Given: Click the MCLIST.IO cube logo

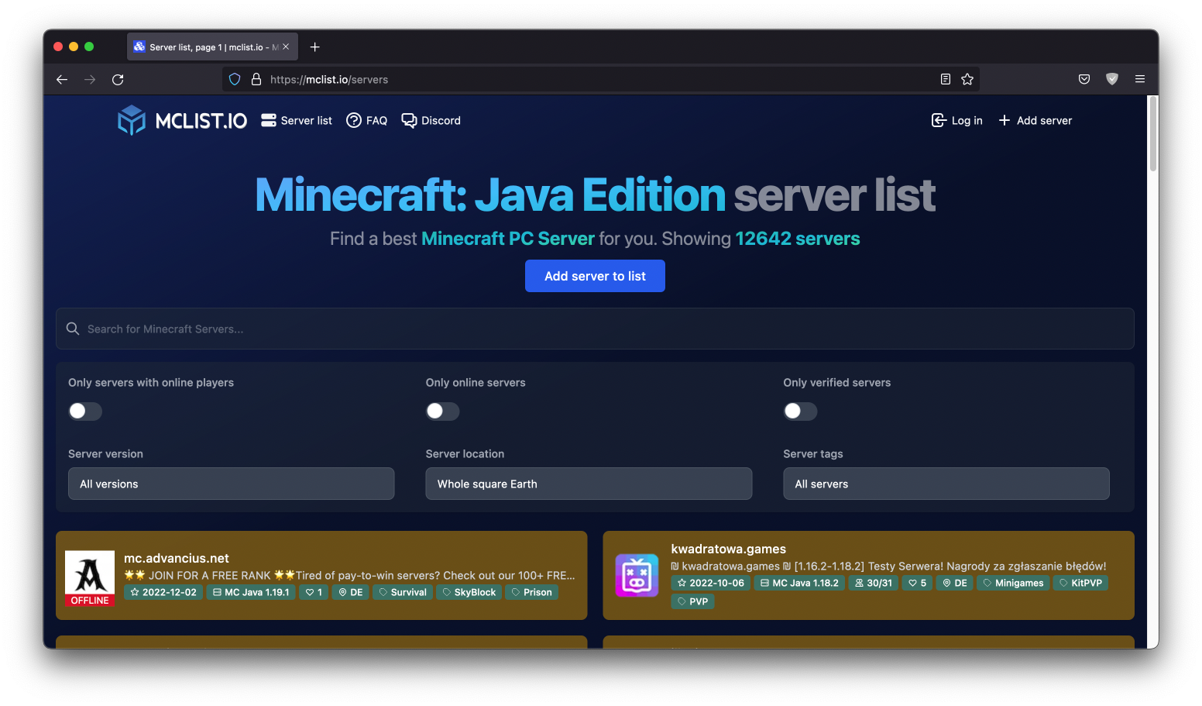Looking at the screenshot, I should pyautogui.click(x=132, y=120).
